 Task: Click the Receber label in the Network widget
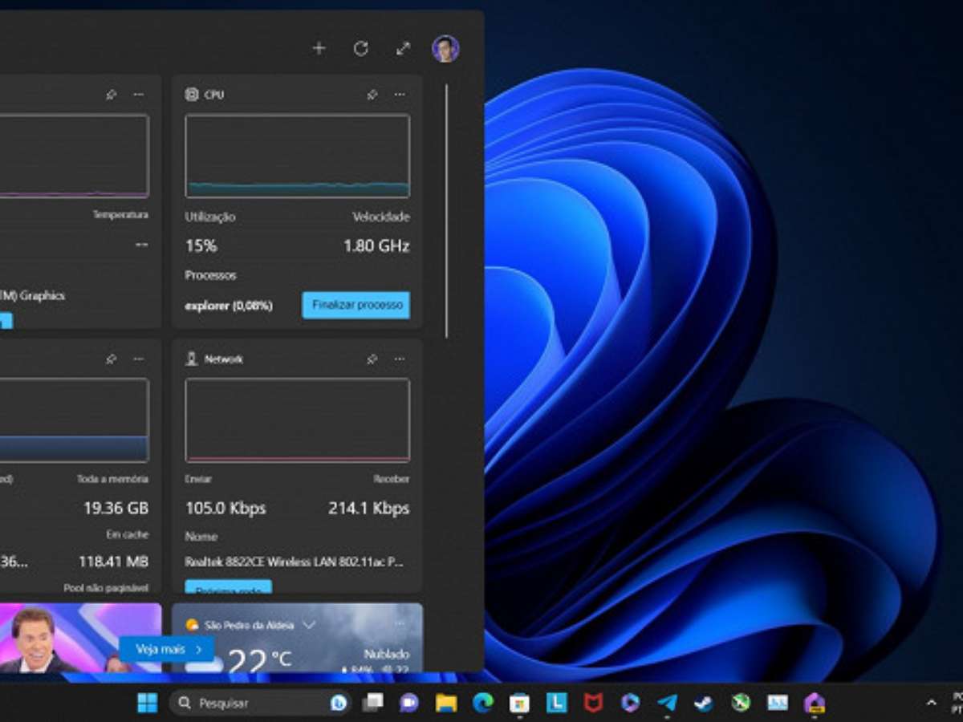392,479
